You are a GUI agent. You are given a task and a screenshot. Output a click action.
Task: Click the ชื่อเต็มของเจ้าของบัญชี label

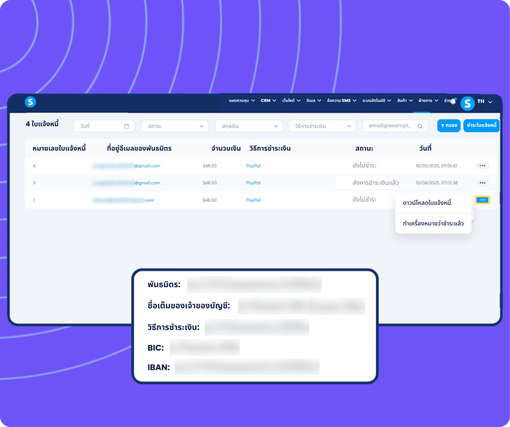(x=189, y=306)
